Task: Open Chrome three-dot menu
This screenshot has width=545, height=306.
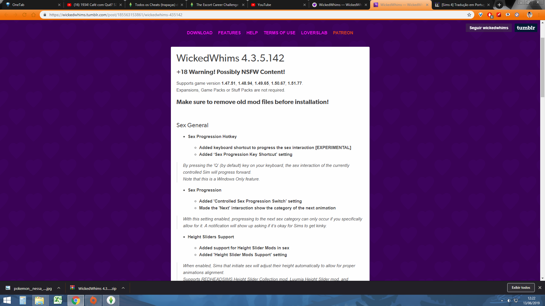Action: click(538, 15)
